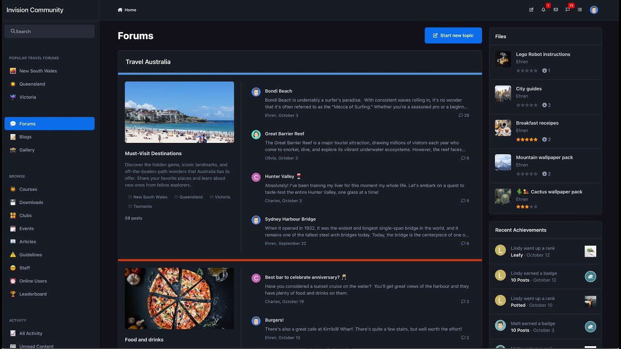Click the Guidelines warning icon

coord(13,254)
